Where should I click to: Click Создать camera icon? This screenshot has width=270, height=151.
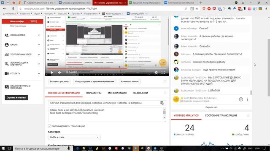click(7, 73)
